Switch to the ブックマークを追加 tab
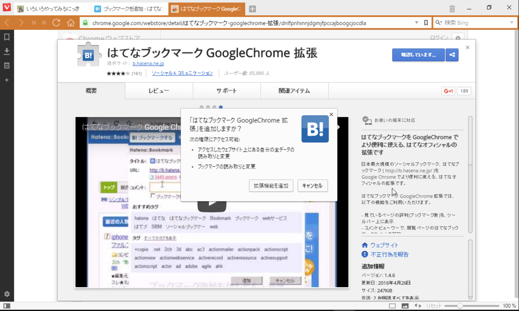 point(129,9)
